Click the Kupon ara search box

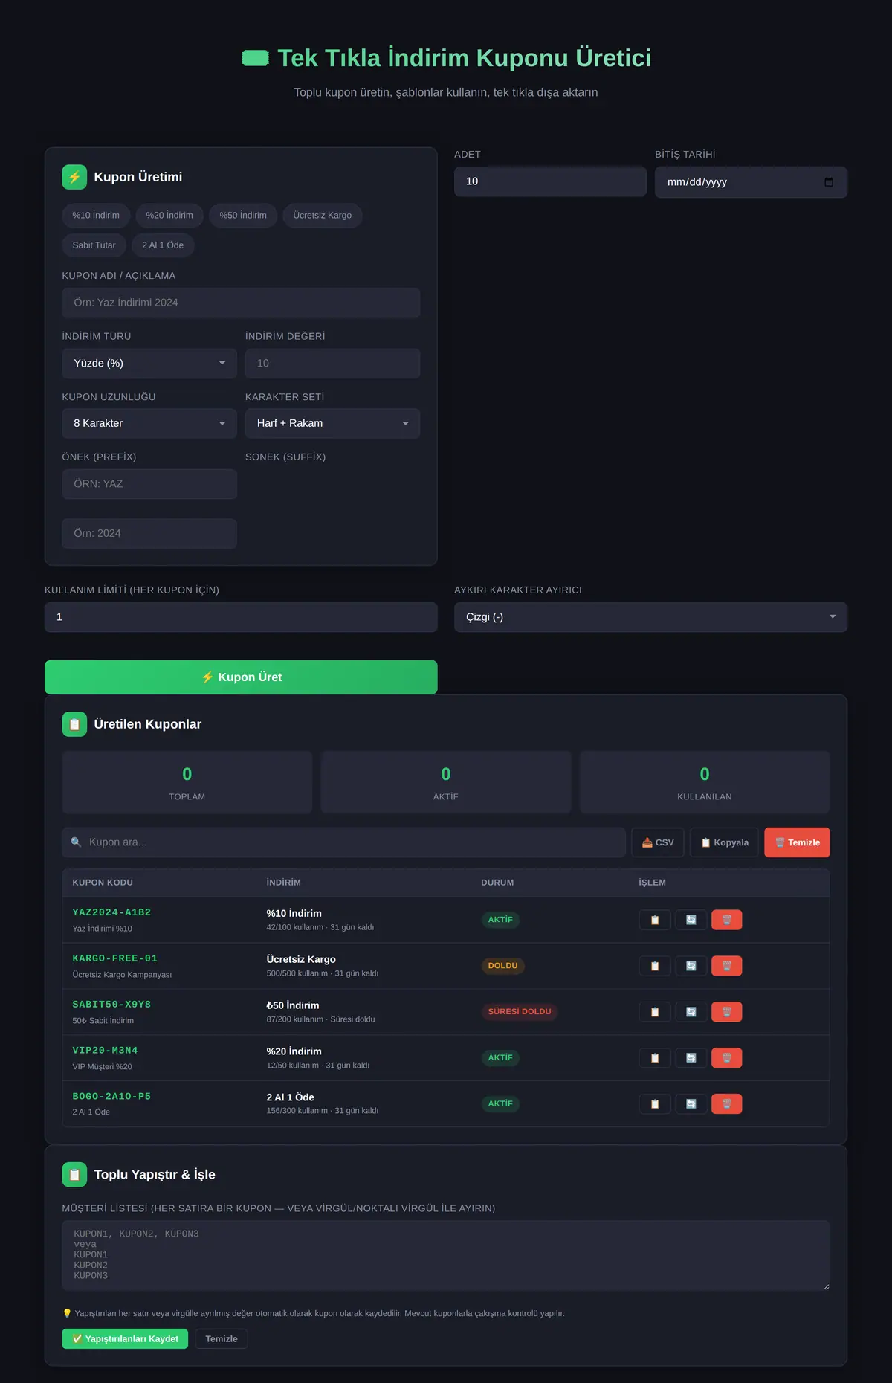pos(343,842)
